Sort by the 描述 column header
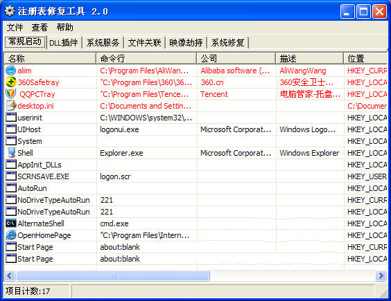The width and height of the screenshot is (391, 301). pyautogui.click(x=309, y=59)
